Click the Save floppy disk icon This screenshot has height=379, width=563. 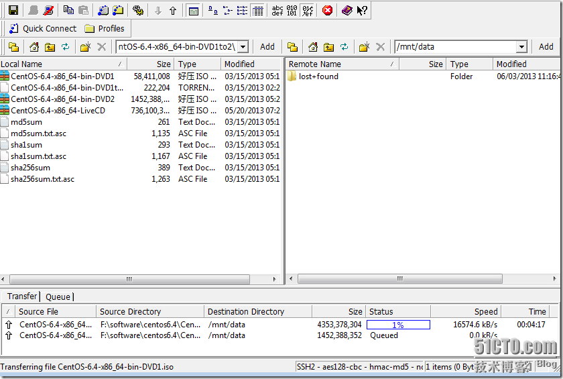pyautogui.click(x=13, y=11)
